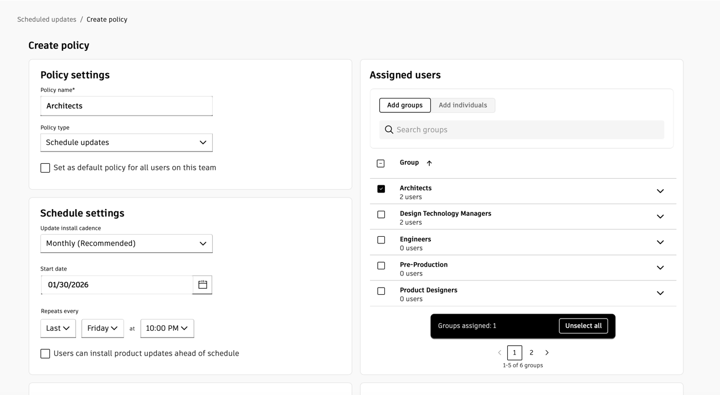Allow users to install updates ahead checkbox
Screen dimensions: 720x395
point(45,354)
